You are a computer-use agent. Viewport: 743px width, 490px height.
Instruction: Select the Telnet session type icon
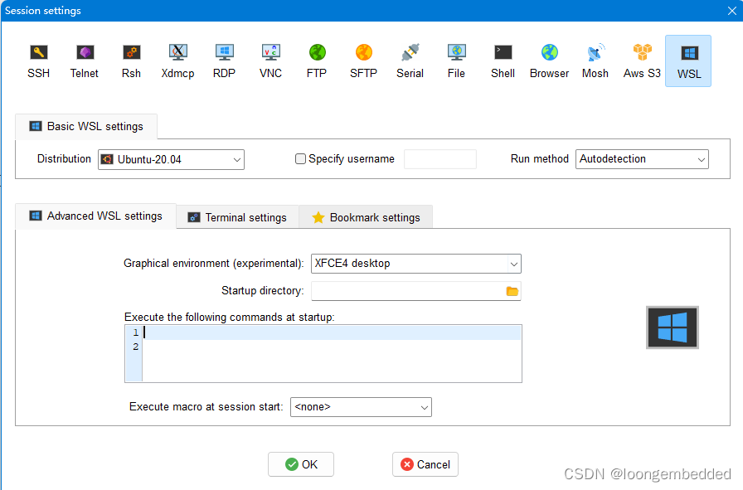coord(85,61)
